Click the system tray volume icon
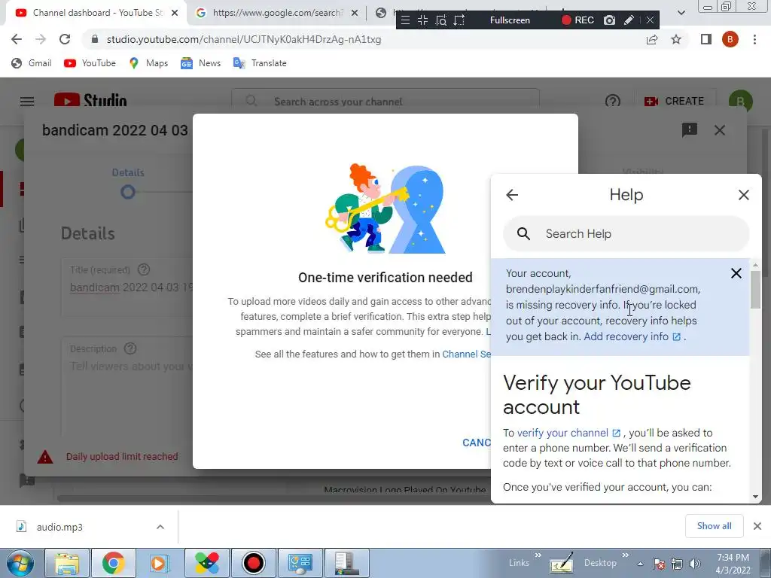 (x=695, y=564)
